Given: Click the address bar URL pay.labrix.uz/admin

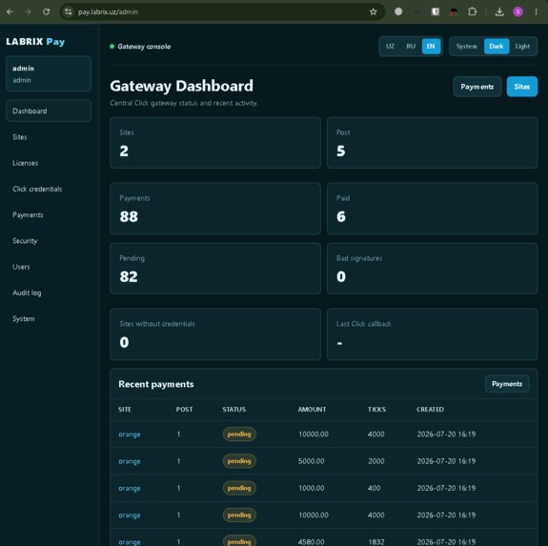Looking at the screenshot, I should (x=108, y=11).
